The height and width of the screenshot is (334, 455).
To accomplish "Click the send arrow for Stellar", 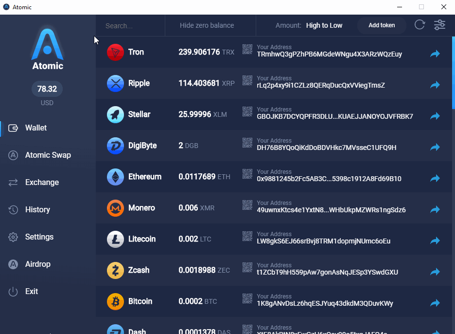I will coord(435,116).
